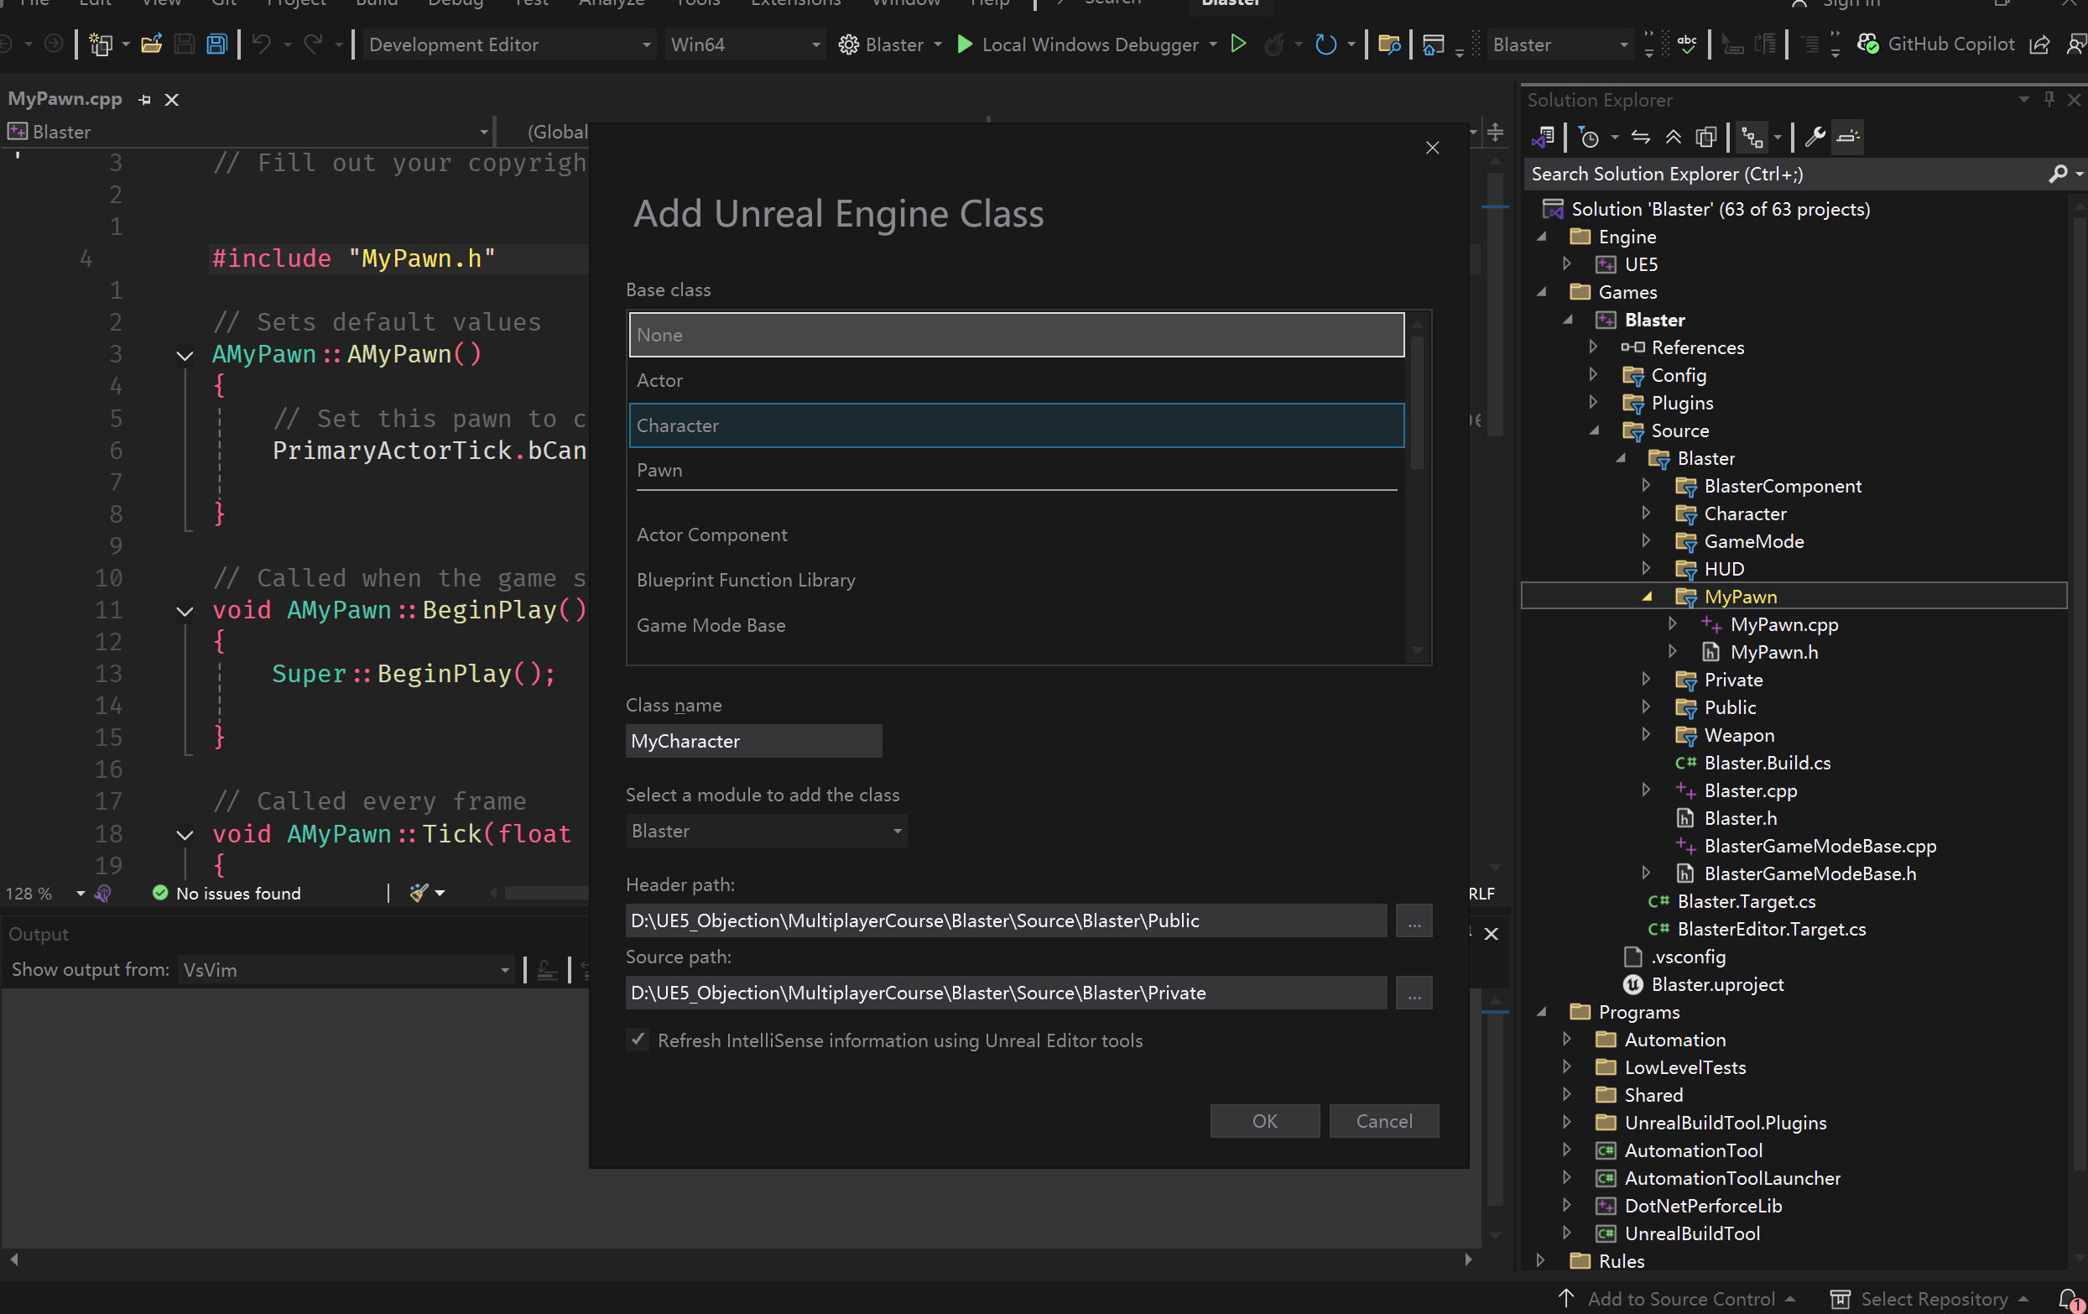Click the GitHub Copilot icon
2088x1314 pixels.
(1867, 44)
